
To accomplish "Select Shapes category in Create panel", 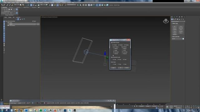I will coord(174,19).
